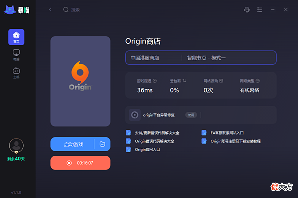Screen dimensions: 298x198
Task: Focus the 搜索 search field
Action: point(75,10)
